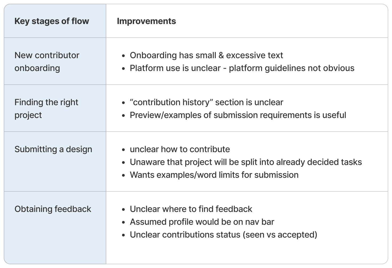Click 'Preview/examples of submission requirements' bullet

click(238, 115)
